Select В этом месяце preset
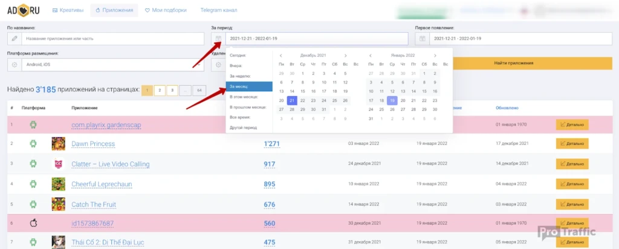The image size is (619, 249). (249, 97)
